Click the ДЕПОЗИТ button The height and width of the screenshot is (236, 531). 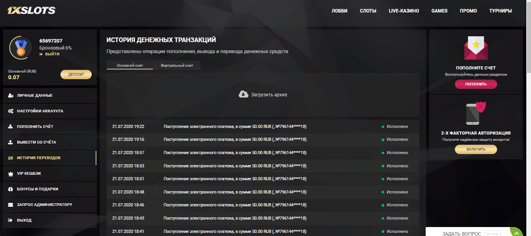tap(76, 74)
